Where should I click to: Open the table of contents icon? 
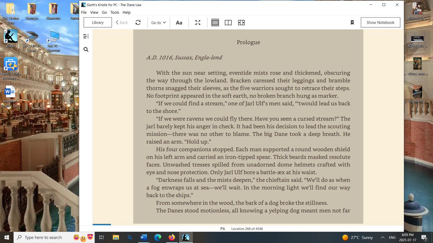click(x=86, y=36)
